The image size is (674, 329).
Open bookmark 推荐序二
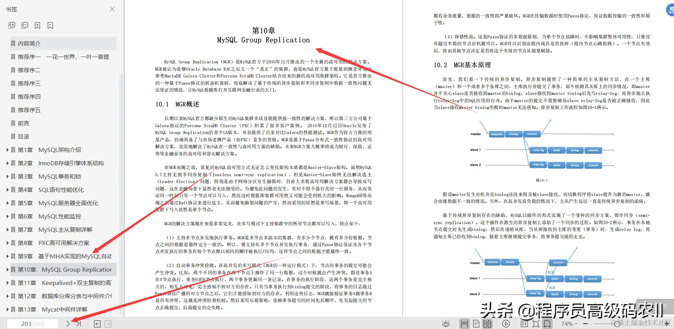coord(63,70)
